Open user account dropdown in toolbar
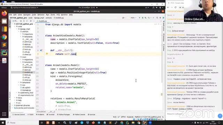This screenshot has width=223, height=125. click(x=124, y=18)
